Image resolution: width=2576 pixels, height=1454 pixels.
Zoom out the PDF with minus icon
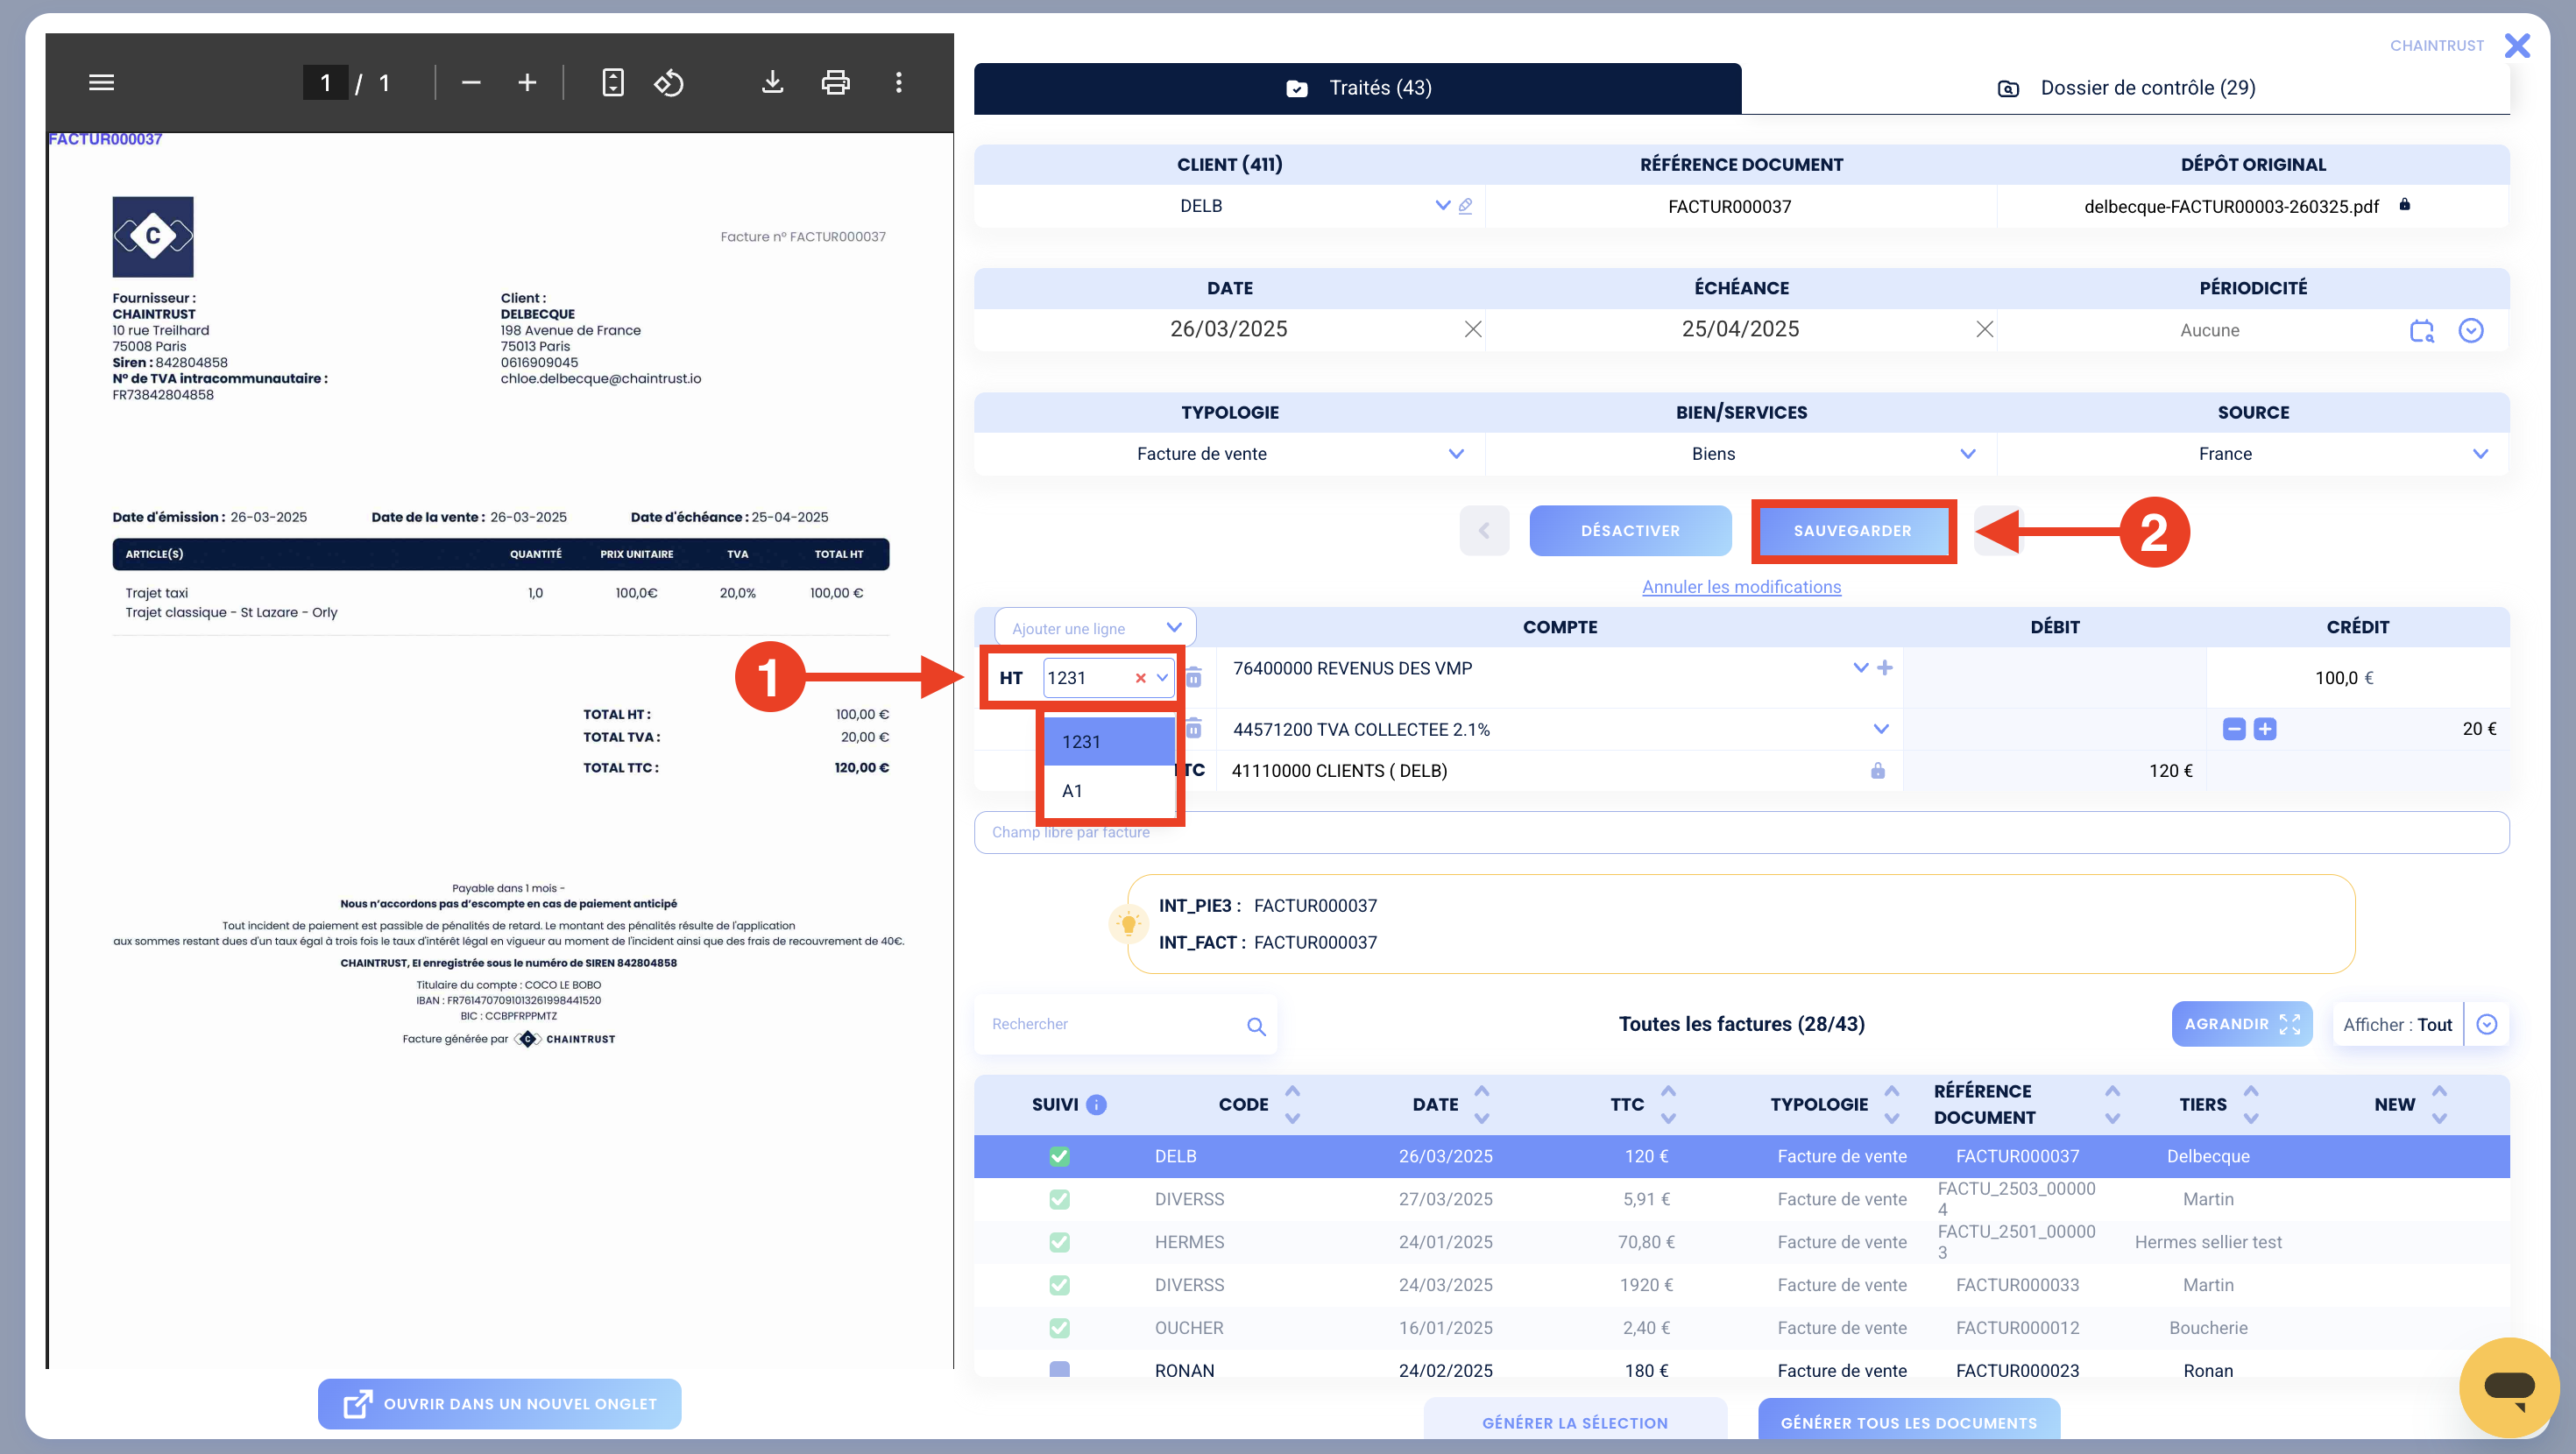[x=471, y=83]
